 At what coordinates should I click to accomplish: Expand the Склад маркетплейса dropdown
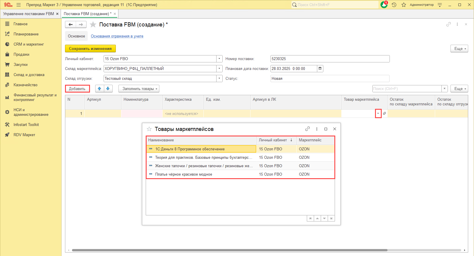219,69
